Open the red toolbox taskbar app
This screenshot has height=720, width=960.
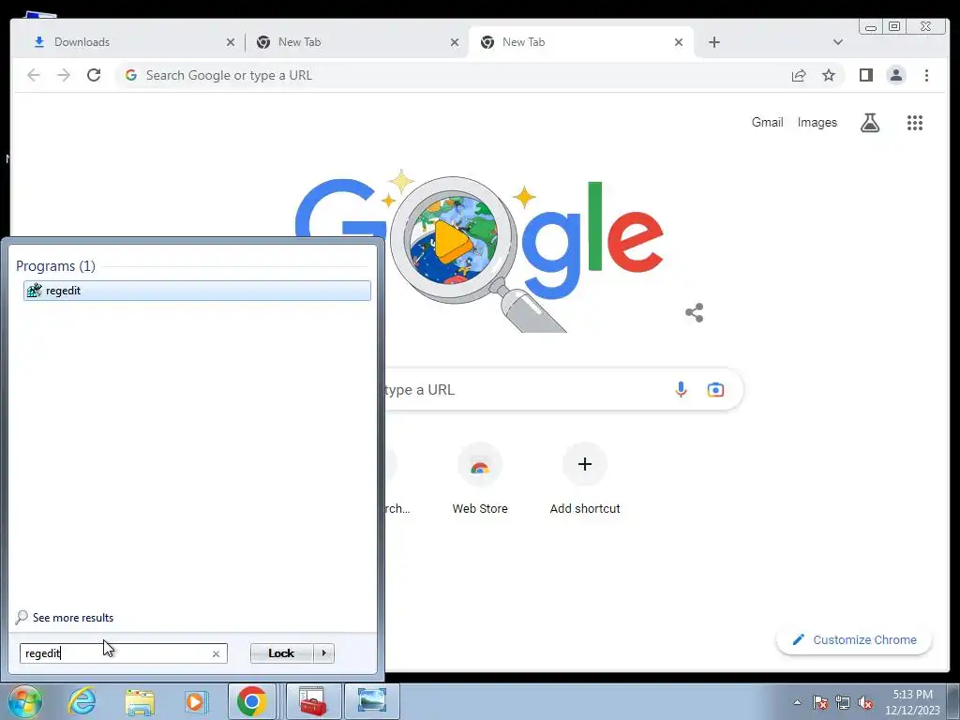(313, 701)
